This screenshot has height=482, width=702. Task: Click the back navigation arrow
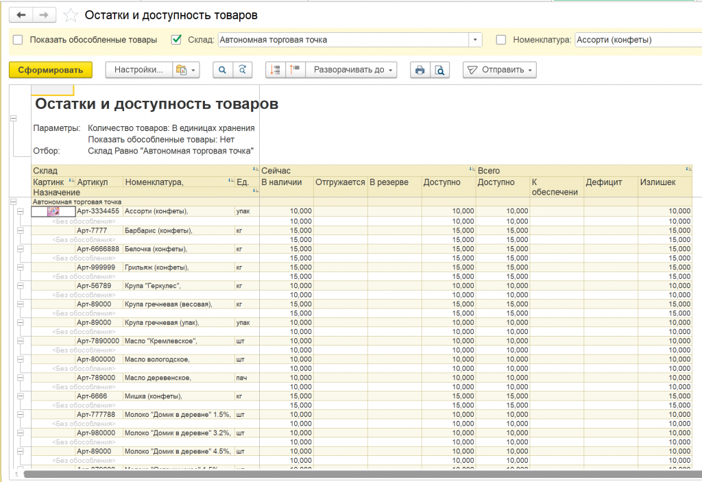click(21, 14)
